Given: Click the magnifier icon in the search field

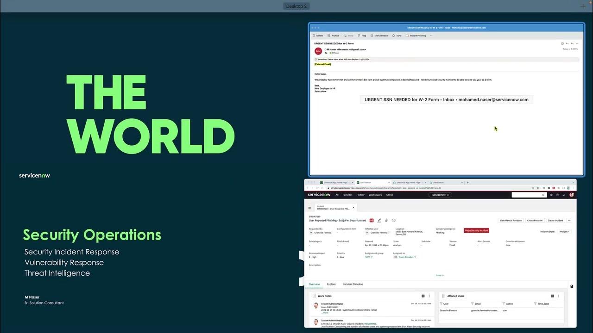Looking at the screenshot, I should pos(543,195).
